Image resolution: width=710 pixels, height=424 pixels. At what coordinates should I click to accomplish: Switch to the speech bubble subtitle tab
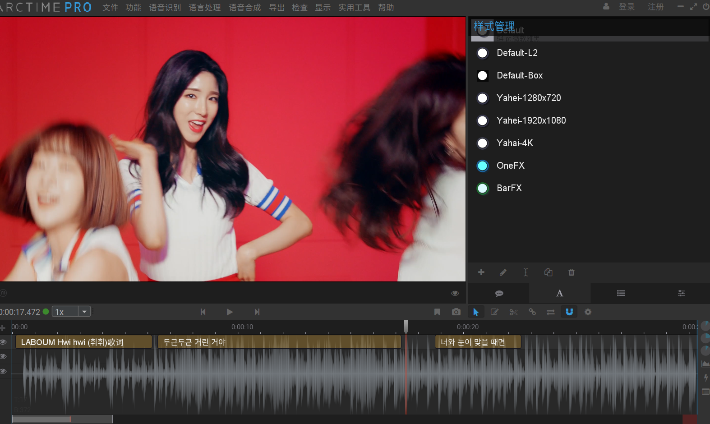click(x=499, y=294)
